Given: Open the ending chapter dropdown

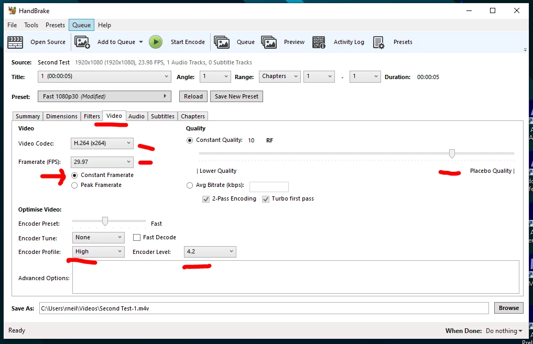Looking at the screenshot, I should click(x=365, y=76).
